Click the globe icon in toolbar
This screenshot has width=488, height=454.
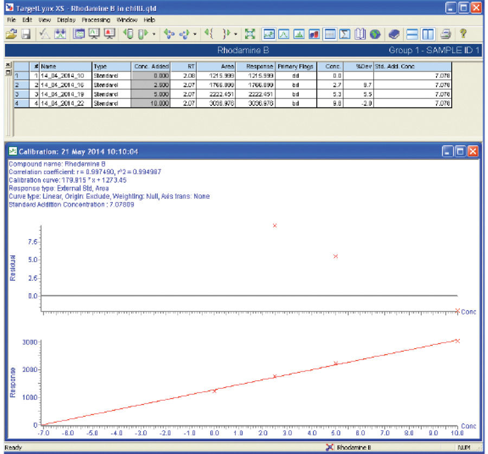click(375, 34)
